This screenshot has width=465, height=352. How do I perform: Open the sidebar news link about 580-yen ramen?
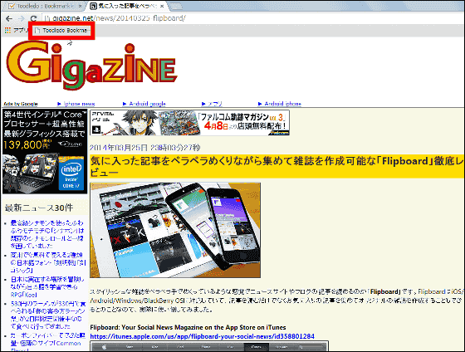[x=48, y=315]
